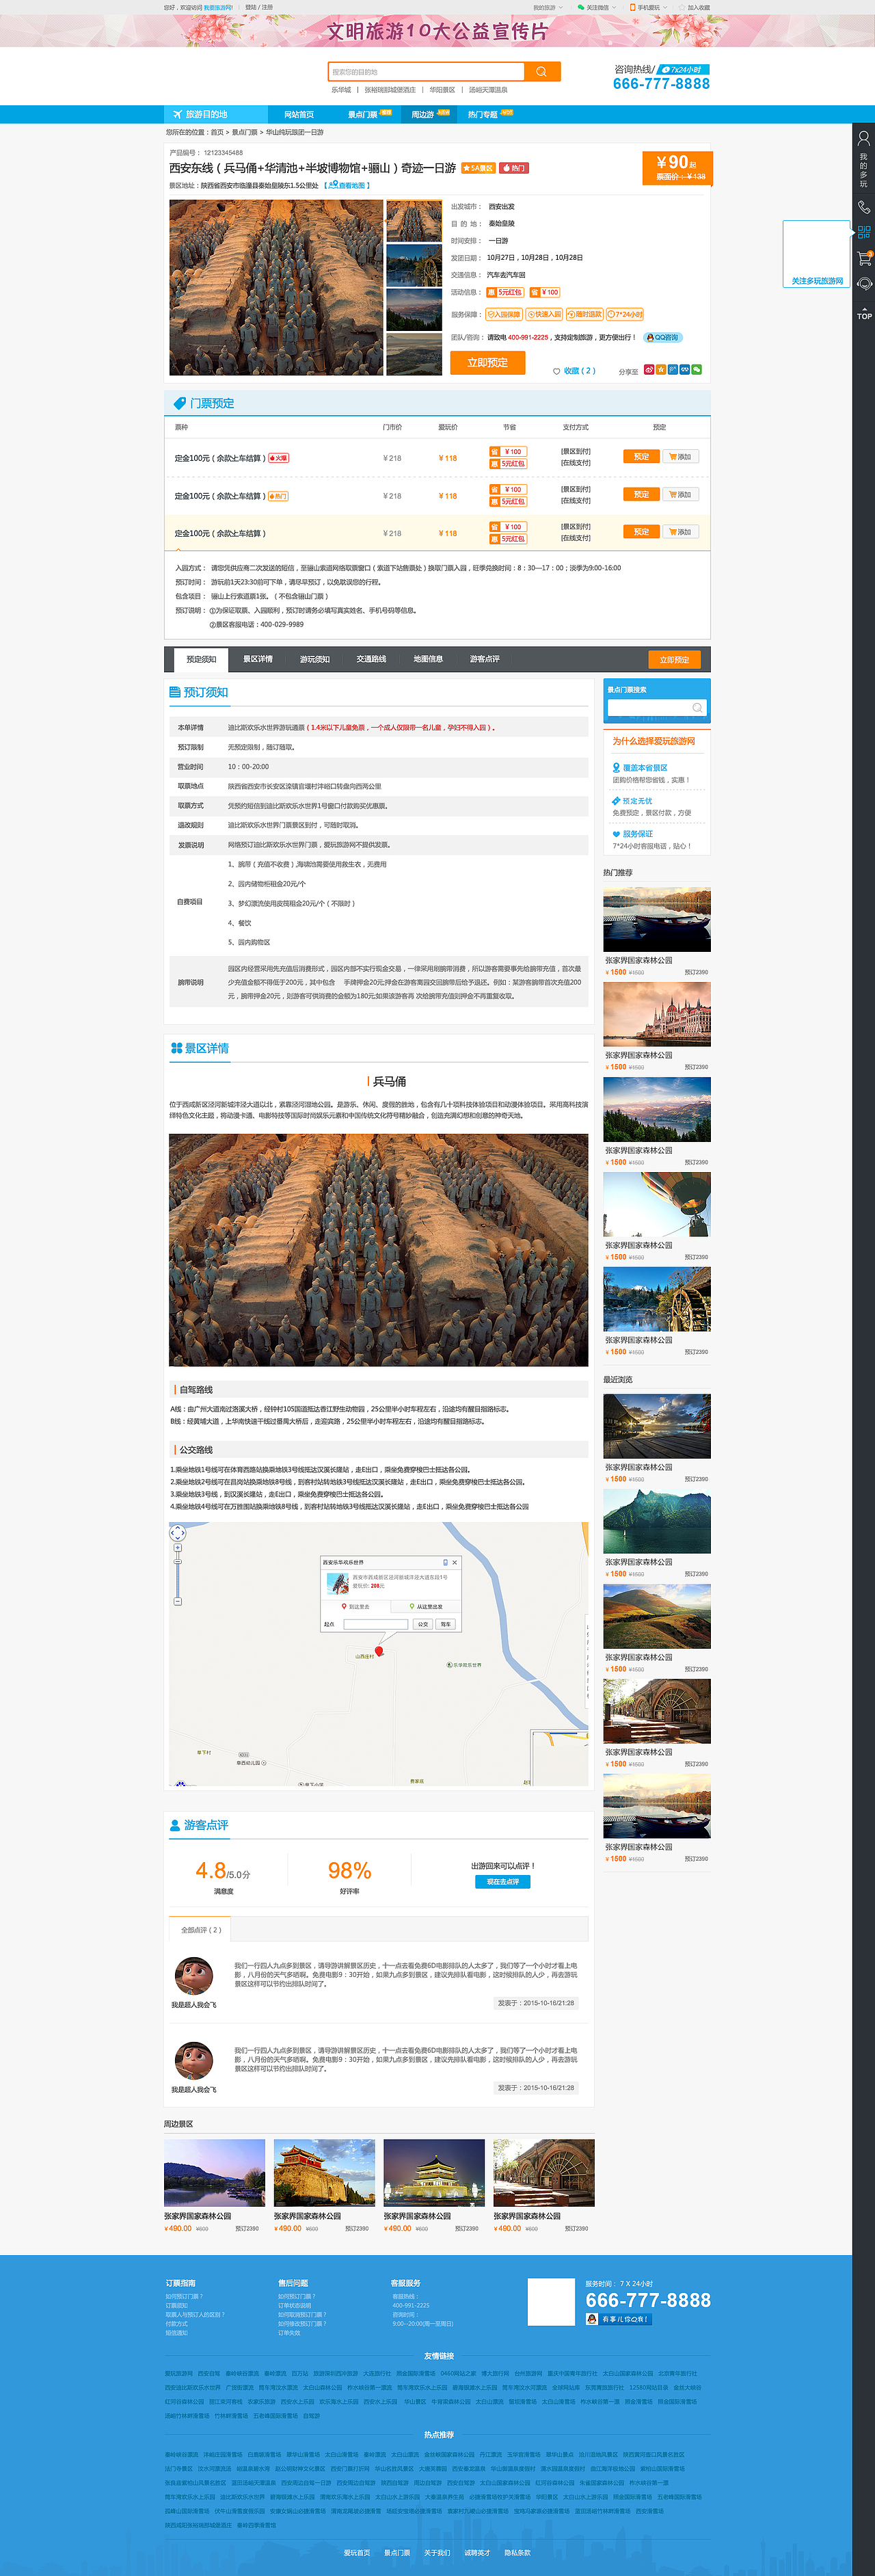Image resolution: width=875 pixels, height=2576 pixels.
Task: Open the shopping cart icon in right sidebar
Action: pyautogui.click(x=864, y=258)
